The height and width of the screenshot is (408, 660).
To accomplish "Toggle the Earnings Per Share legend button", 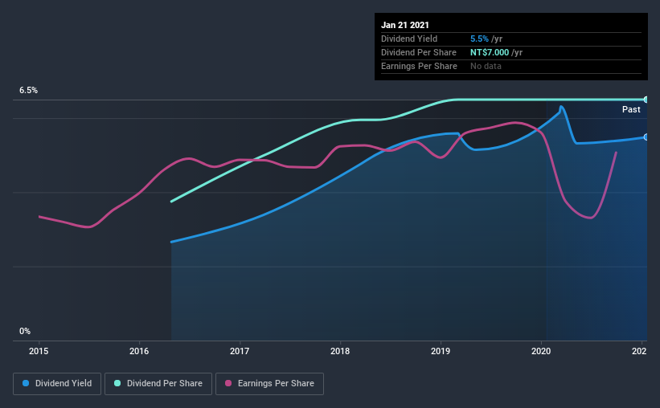I will (269, 384).
